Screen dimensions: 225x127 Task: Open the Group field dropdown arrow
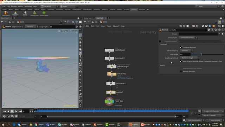(219, 34)
